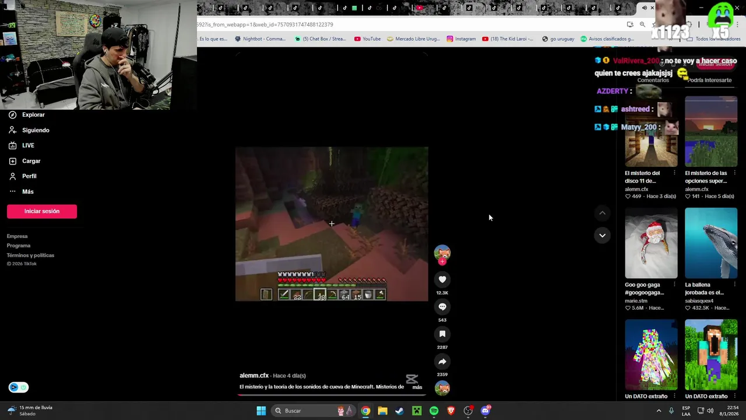Image resolution: width=746 pixels, height=420 pixels.
Task: Open Brave browser from the taskbar
Action: [x=451, y=411]
